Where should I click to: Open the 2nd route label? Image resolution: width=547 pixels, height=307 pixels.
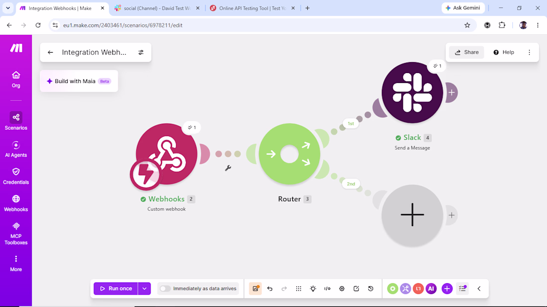[x=351, y=184]
